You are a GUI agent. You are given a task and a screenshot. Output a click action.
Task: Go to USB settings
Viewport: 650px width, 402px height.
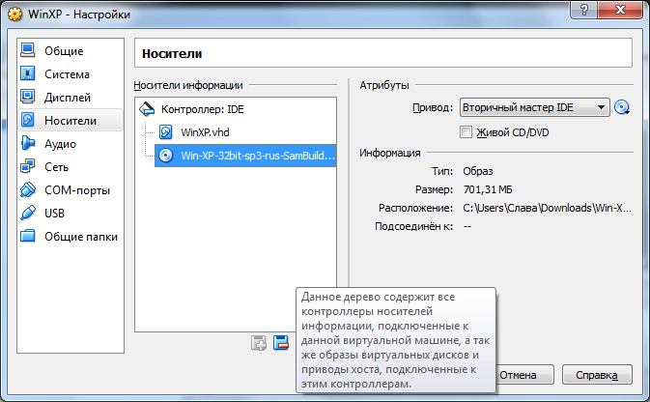tap(71, 214)
